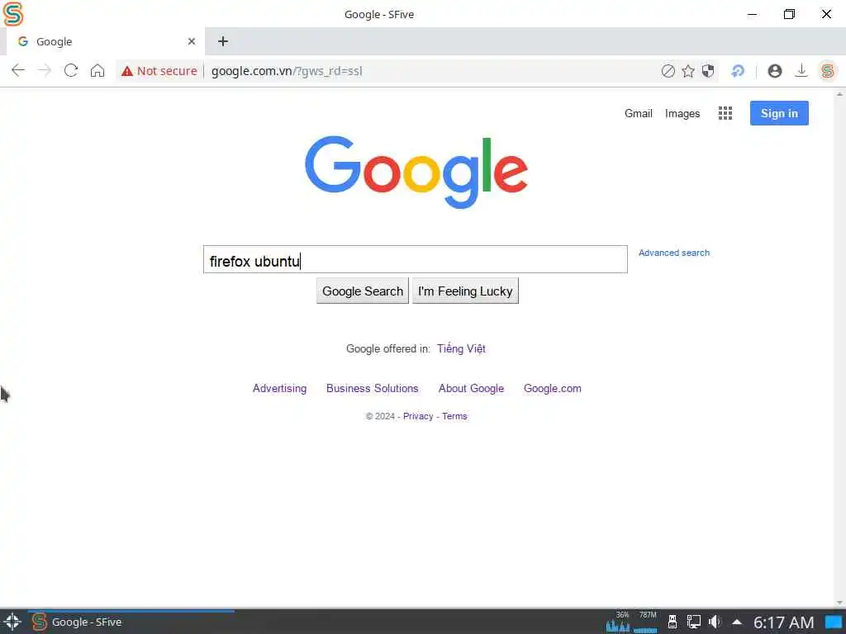
Task: Expand hidden tray icons arrow
Action: pyautogui.click(x=736, y=622)
